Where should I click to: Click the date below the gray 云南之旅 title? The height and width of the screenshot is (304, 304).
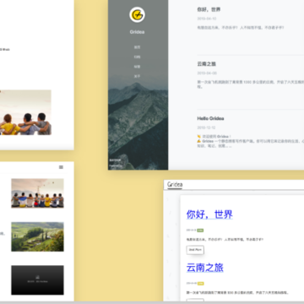[207, 73]
